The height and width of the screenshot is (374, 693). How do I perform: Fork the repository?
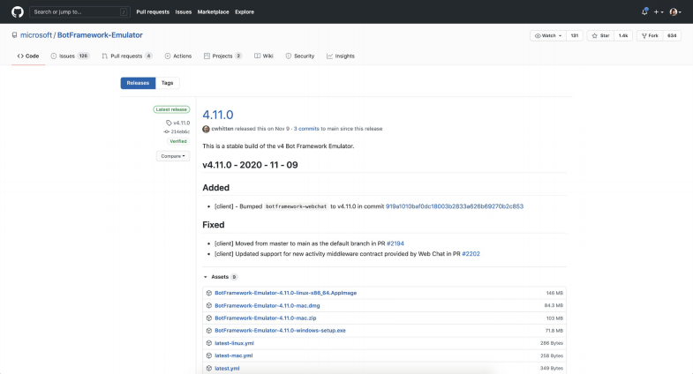[650, 36]
